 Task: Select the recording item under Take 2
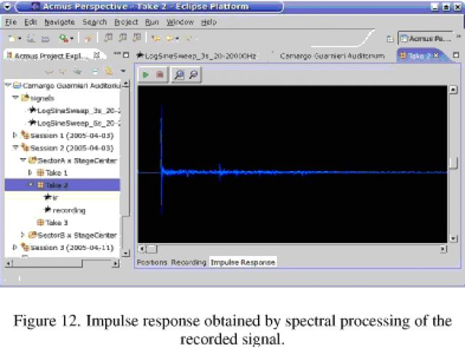point(68,210)
